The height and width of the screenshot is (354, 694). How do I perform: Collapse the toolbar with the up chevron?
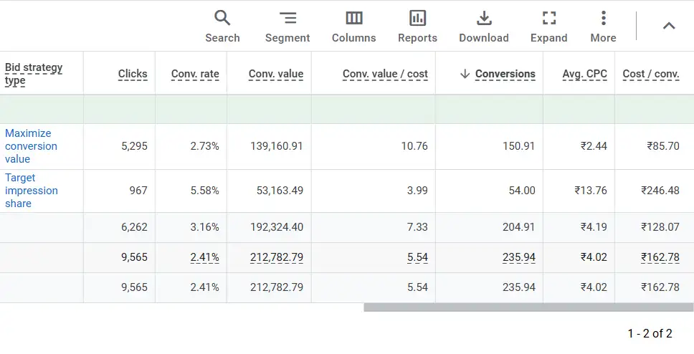point(669,26)
